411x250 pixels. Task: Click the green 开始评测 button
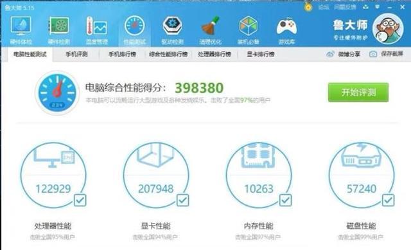click(358, 93)
